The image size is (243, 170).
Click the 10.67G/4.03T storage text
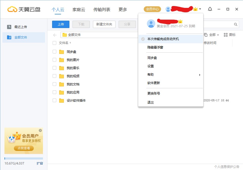(x=14, y=163)
